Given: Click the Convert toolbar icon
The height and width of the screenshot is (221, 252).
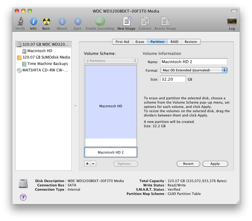Looking at the screenshot, I should coord(145,21).
